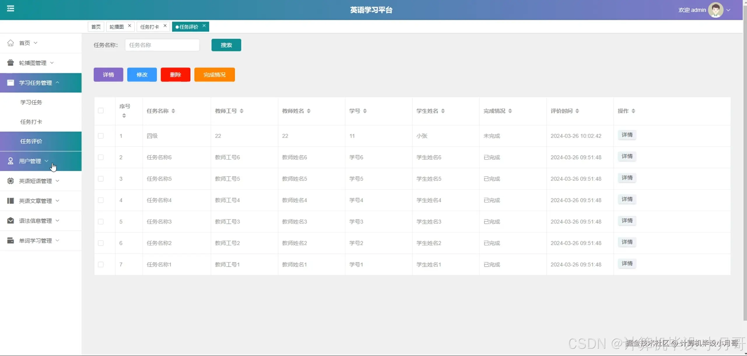Collapse the 学习任务管理 menu section

coord(36,83)
